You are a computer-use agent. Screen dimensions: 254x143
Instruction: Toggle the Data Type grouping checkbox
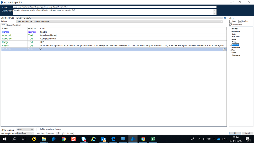coord(240,21)
